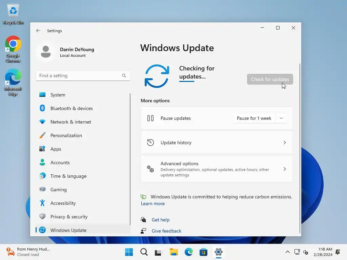Open the traffic widget from Henry Hud...
The image size is (347, 260).
28,252
